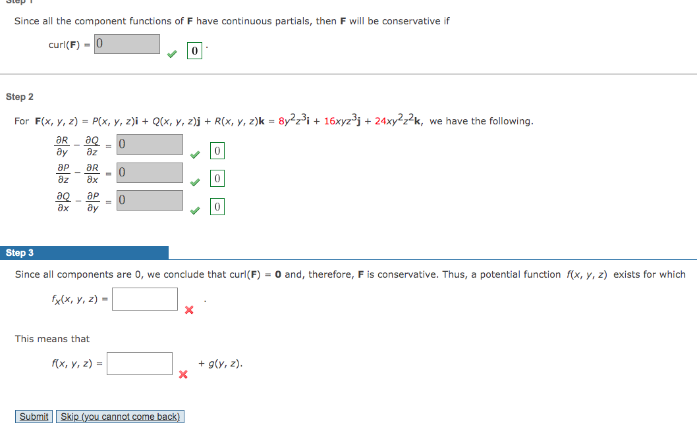Click the red X beside the f(x, y, z) field
The height and width of the screenshot is (433, 697).
[x=183, y=374]
